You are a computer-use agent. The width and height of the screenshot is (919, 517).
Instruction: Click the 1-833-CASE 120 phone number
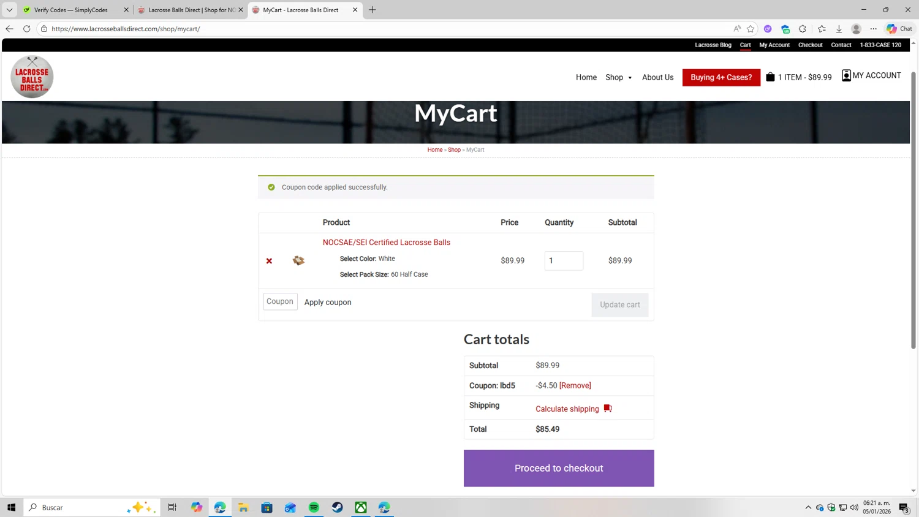click(880, 45)
